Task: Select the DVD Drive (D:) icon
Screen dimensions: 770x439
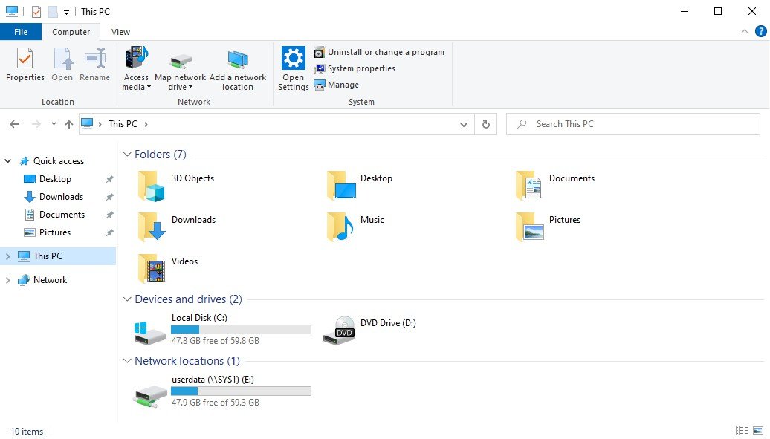Action: click(x=339, y=330)
